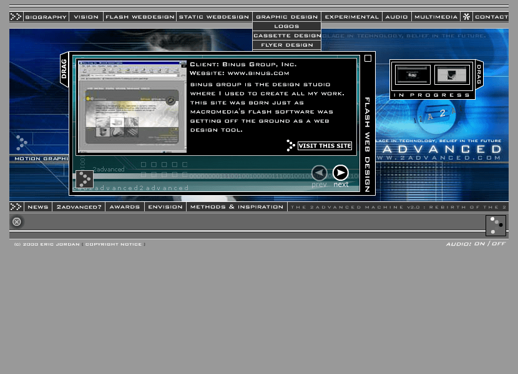Close the Flash Web Design window square
Image resolution: width=518 pixels, height=374 pixels.
point(368,59)
